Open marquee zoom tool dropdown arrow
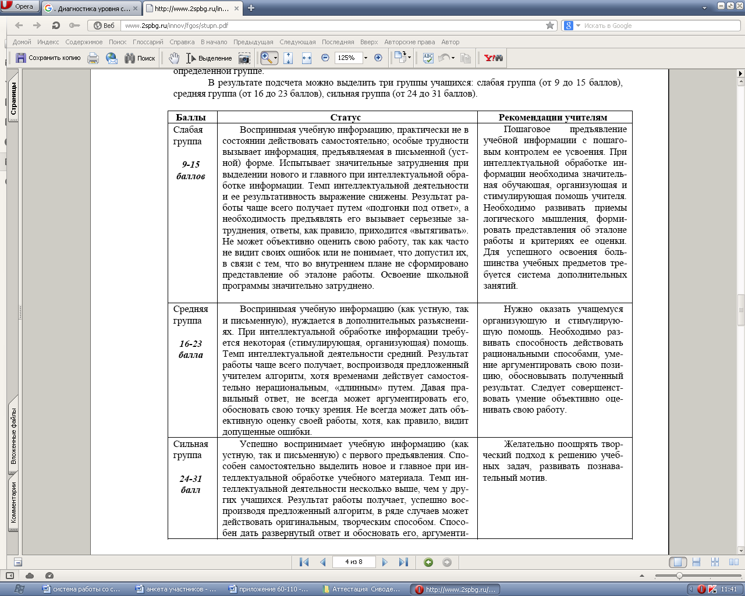This screenshot has height=596, width=745. (276, 58)
